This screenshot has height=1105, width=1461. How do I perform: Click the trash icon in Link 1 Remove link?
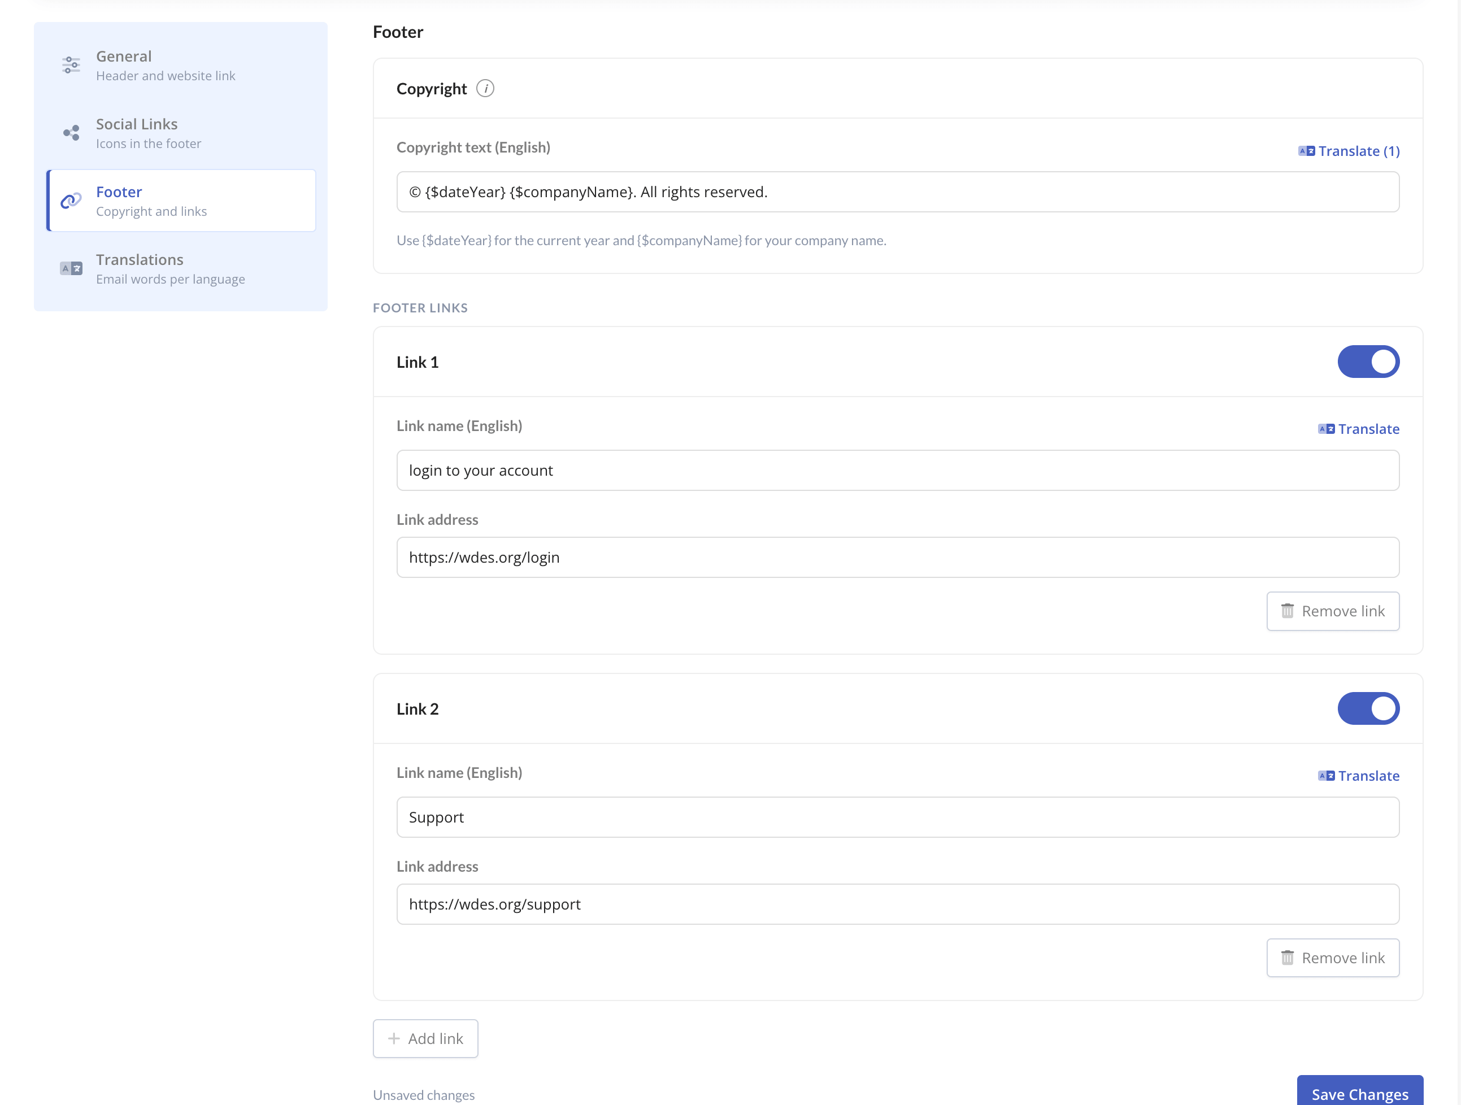coord(1288,611)
